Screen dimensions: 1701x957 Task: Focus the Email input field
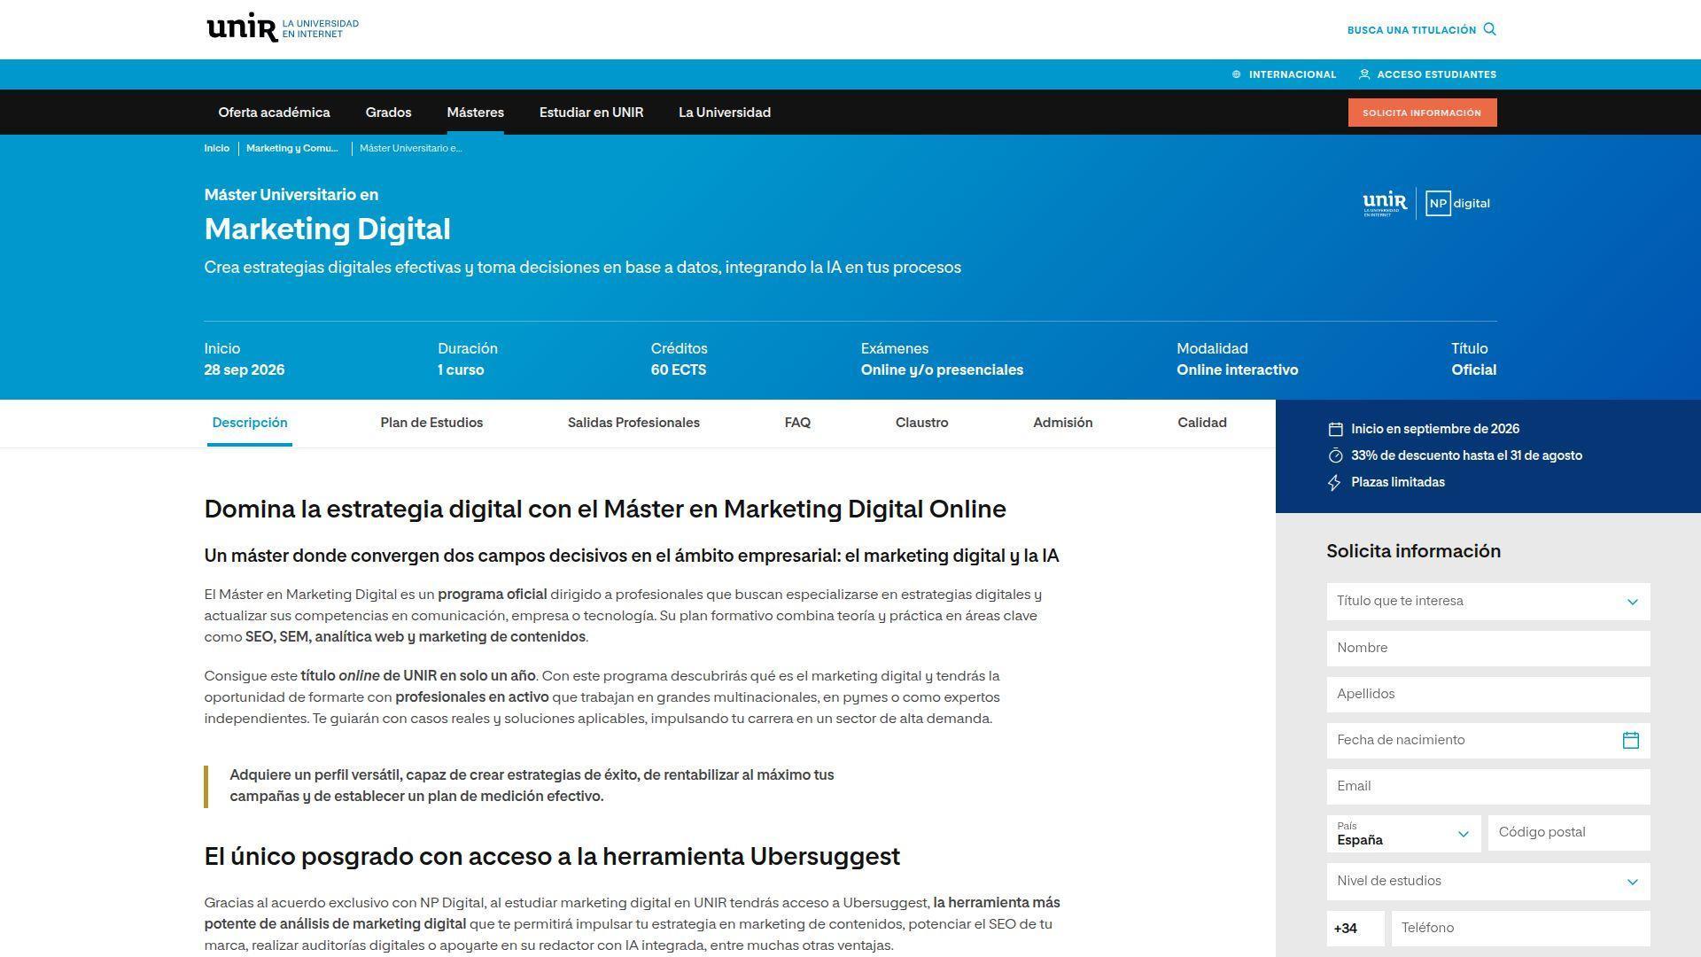click(1488, 786)
